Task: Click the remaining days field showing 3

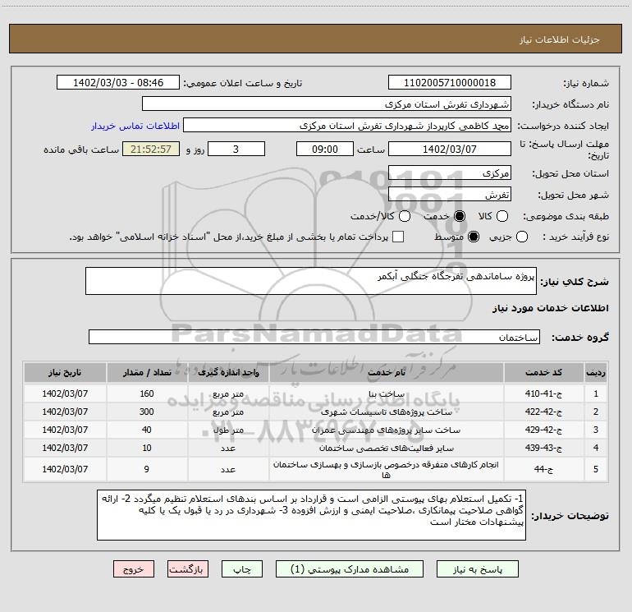Action: coord(236,150)
